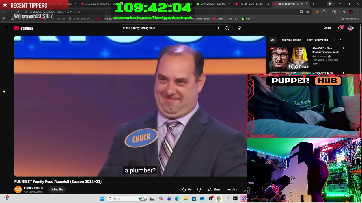Select the From Family Feud chip
This screenshot has width=362, height=203.
tap(317, 40)
